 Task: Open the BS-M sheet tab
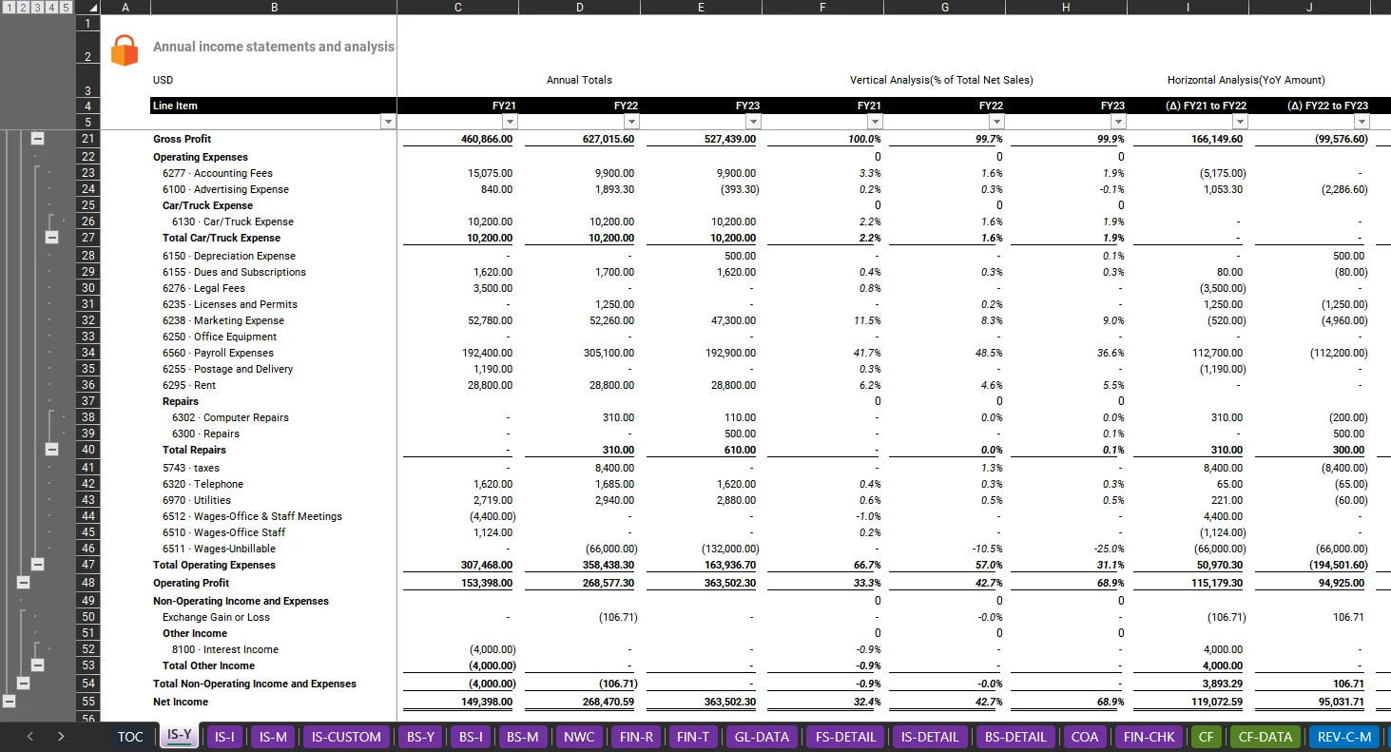tap(523, 737)
